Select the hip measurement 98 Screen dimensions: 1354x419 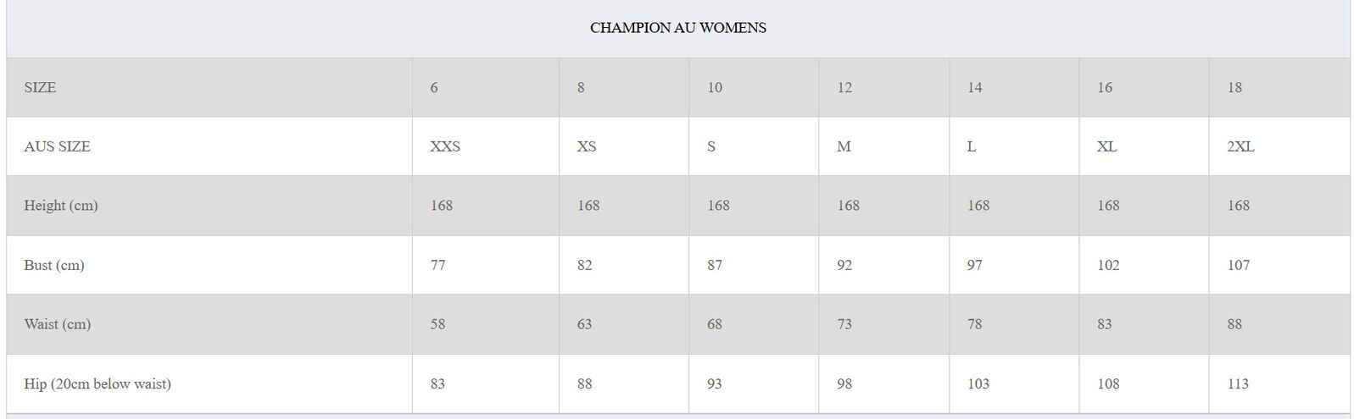(x=844, y=383)
